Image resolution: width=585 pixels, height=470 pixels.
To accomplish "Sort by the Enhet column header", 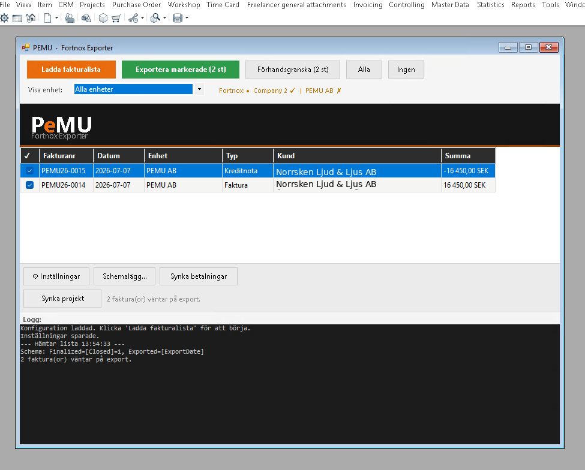I will 184,156.
